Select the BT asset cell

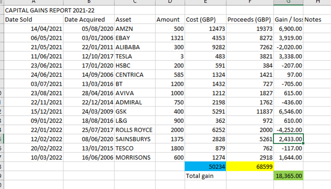click(x=135, y=84)
